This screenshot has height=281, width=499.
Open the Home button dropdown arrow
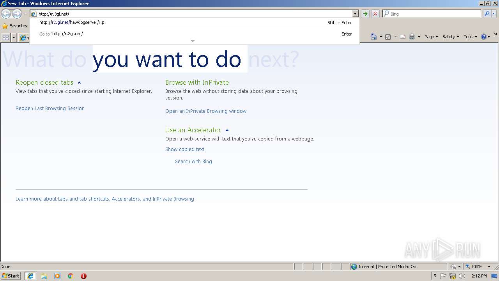point(381,37)
